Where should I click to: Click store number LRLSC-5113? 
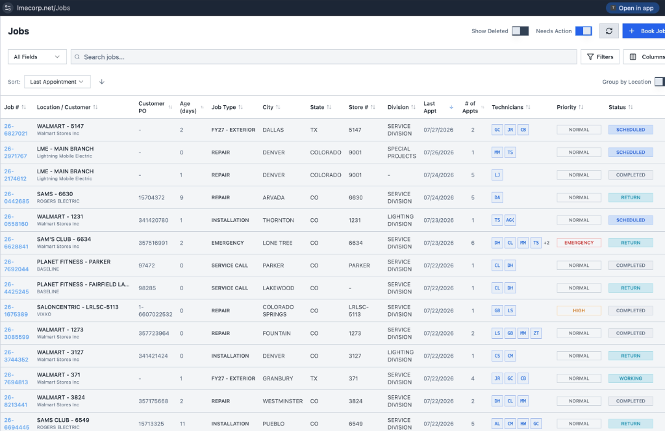pos(358,311)
